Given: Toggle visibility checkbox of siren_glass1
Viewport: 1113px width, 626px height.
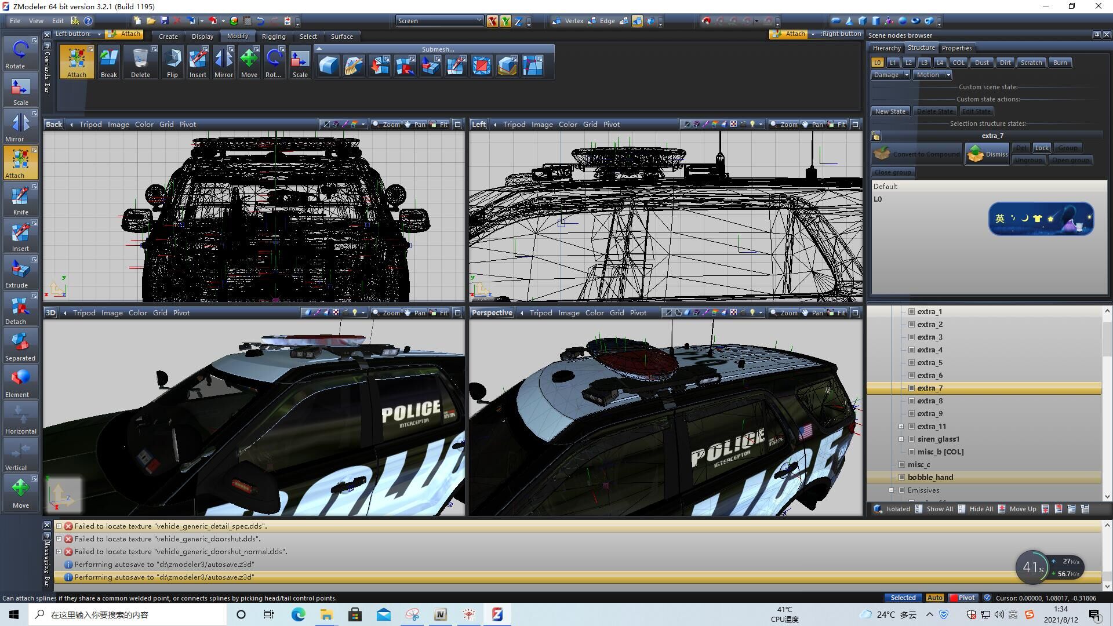Looking at the screenshot, I should [911, 439].
